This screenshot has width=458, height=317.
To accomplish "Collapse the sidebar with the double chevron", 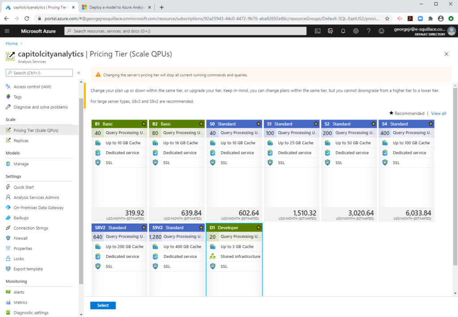I will pos(78,72).
